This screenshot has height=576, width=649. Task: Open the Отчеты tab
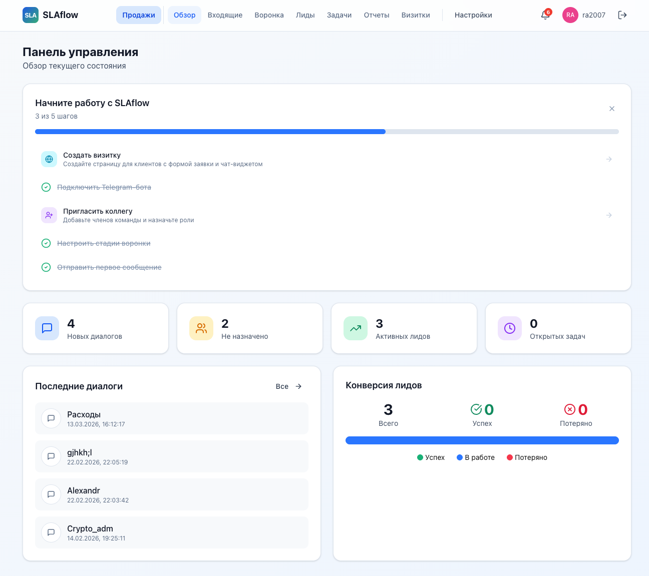(376, 15)
